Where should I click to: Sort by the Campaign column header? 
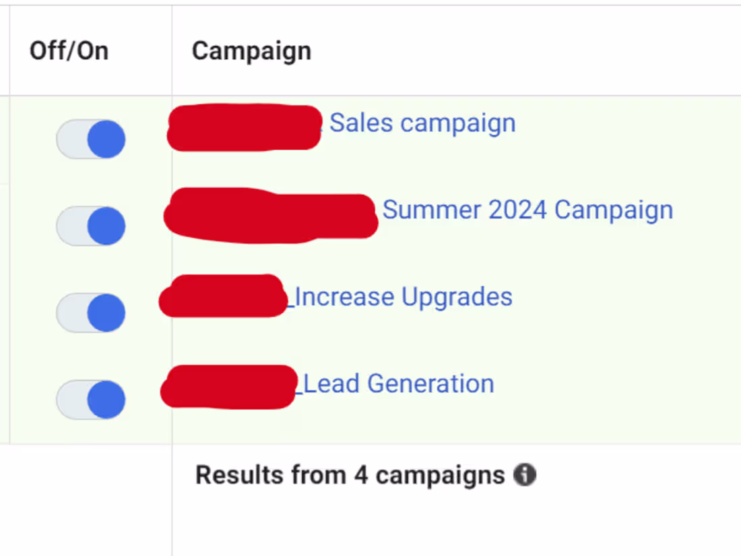251,50
